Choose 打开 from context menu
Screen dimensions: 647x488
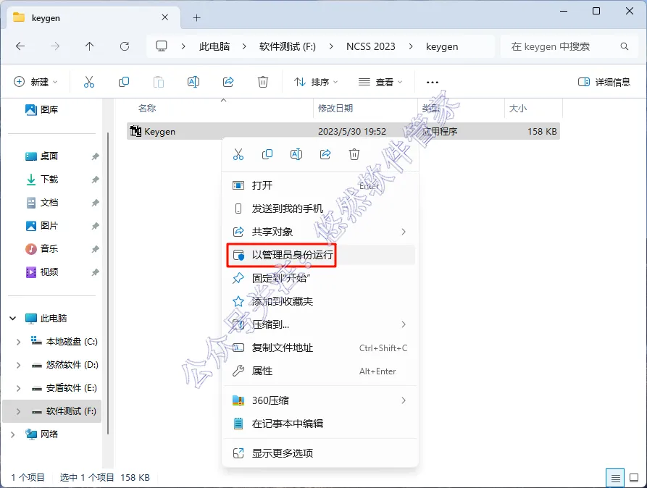pos(320,185)
